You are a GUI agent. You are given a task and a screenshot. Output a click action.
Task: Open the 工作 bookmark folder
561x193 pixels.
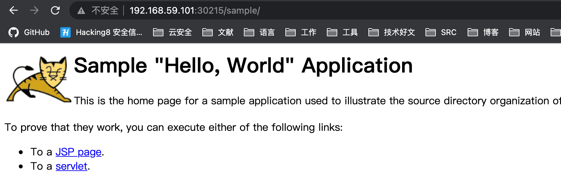pos(301,32)
